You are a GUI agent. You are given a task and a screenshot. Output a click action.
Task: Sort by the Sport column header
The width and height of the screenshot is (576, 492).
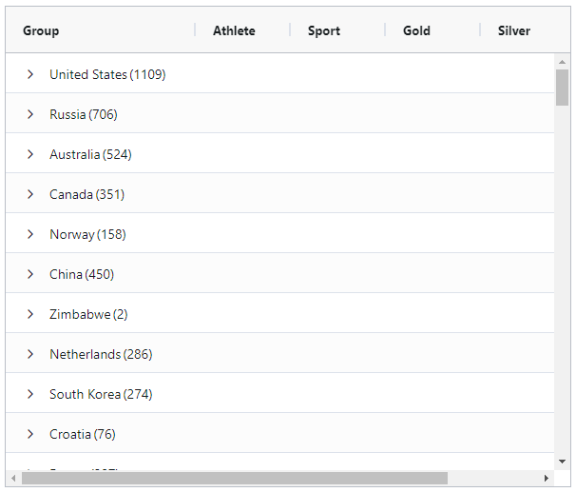[324, 30]
